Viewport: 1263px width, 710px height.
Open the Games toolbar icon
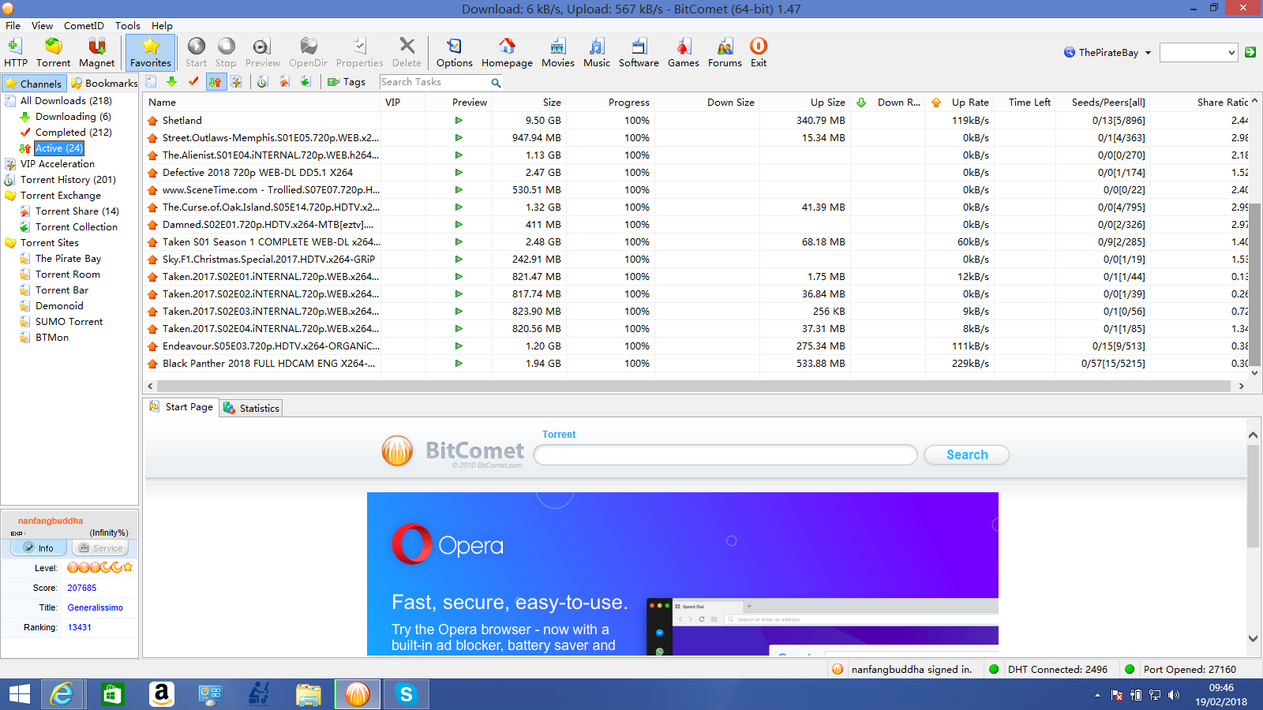pyautogui.click(x=684, y=53)
